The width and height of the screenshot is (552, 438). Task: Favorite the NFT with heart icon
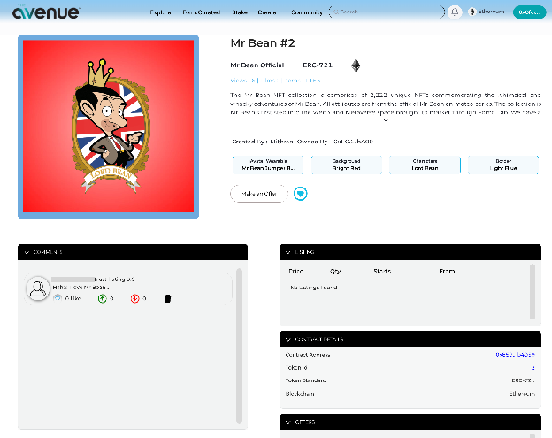[x=301, y=193]
